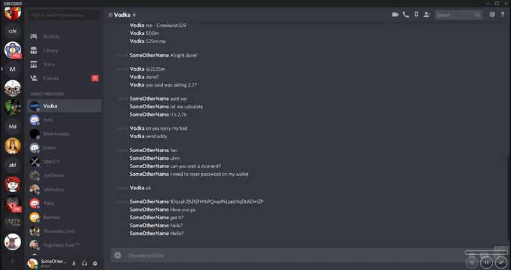
Task: Start a voice call with Vodka
Action: point(406,15)
